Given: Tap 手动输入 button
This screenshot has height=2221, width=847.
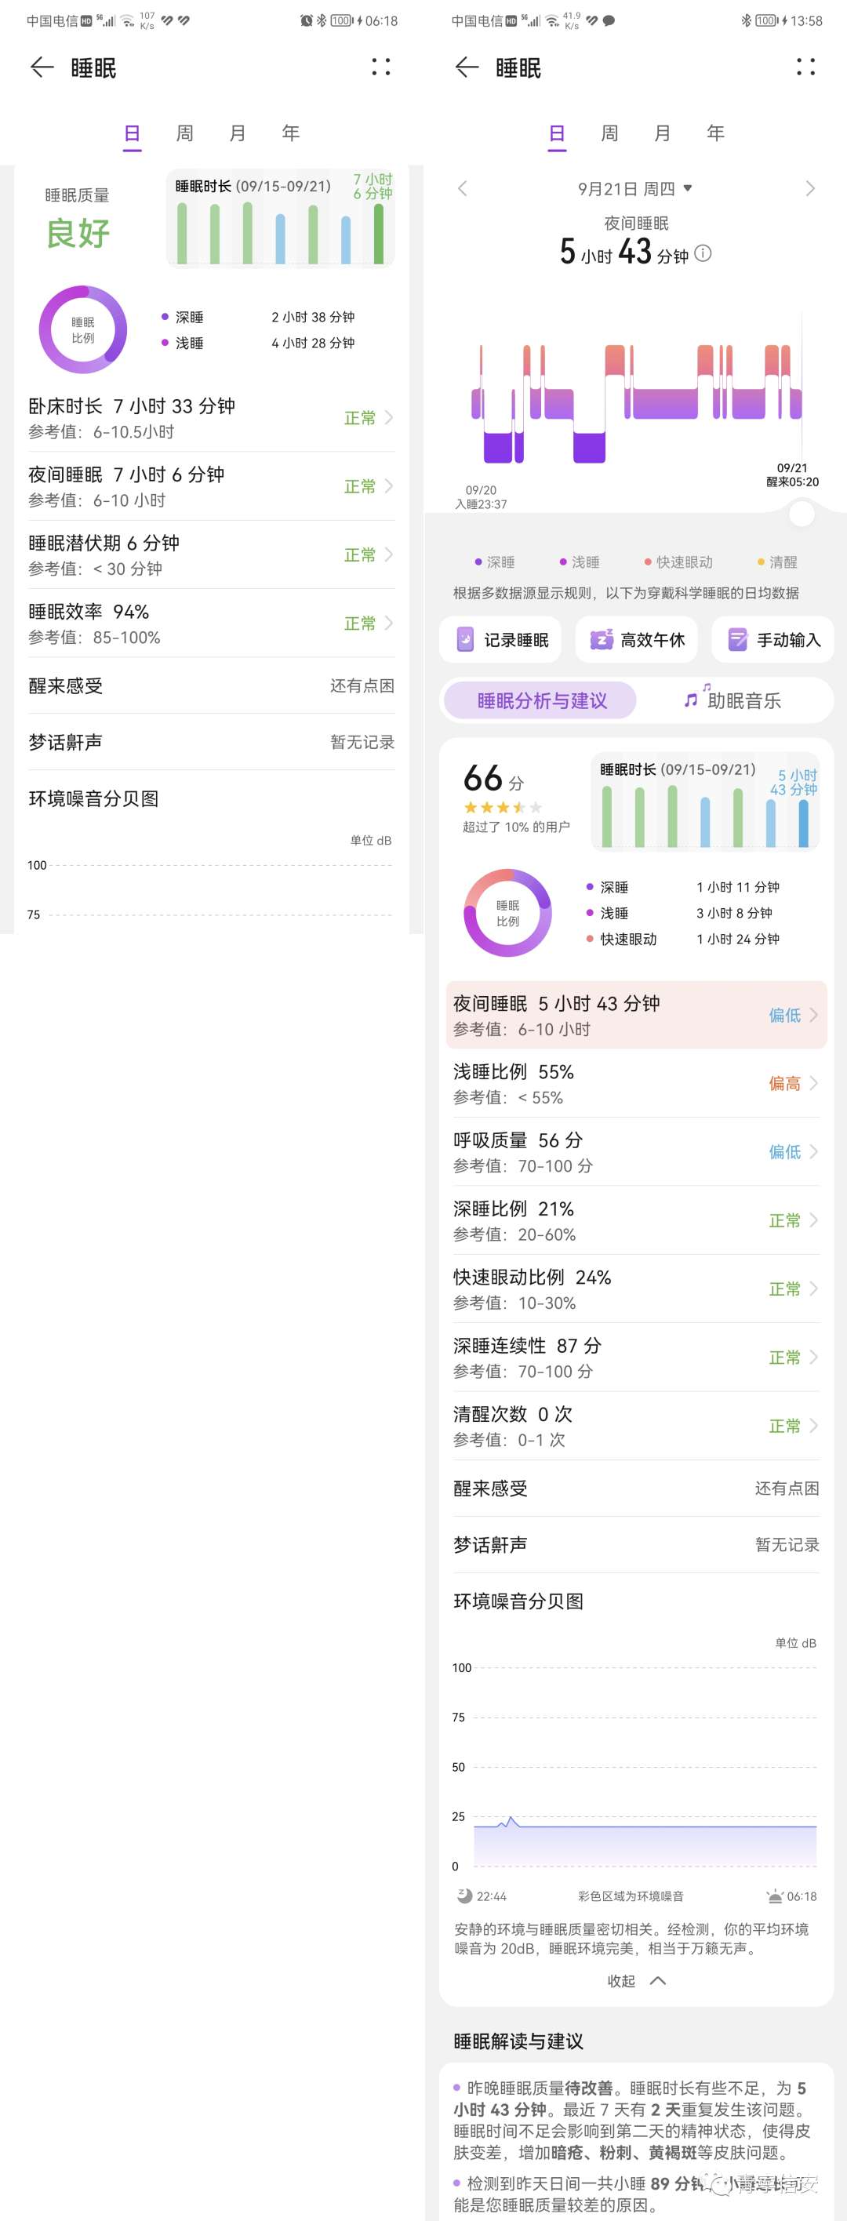Looking at the screenshot, I should pos(772,640).
